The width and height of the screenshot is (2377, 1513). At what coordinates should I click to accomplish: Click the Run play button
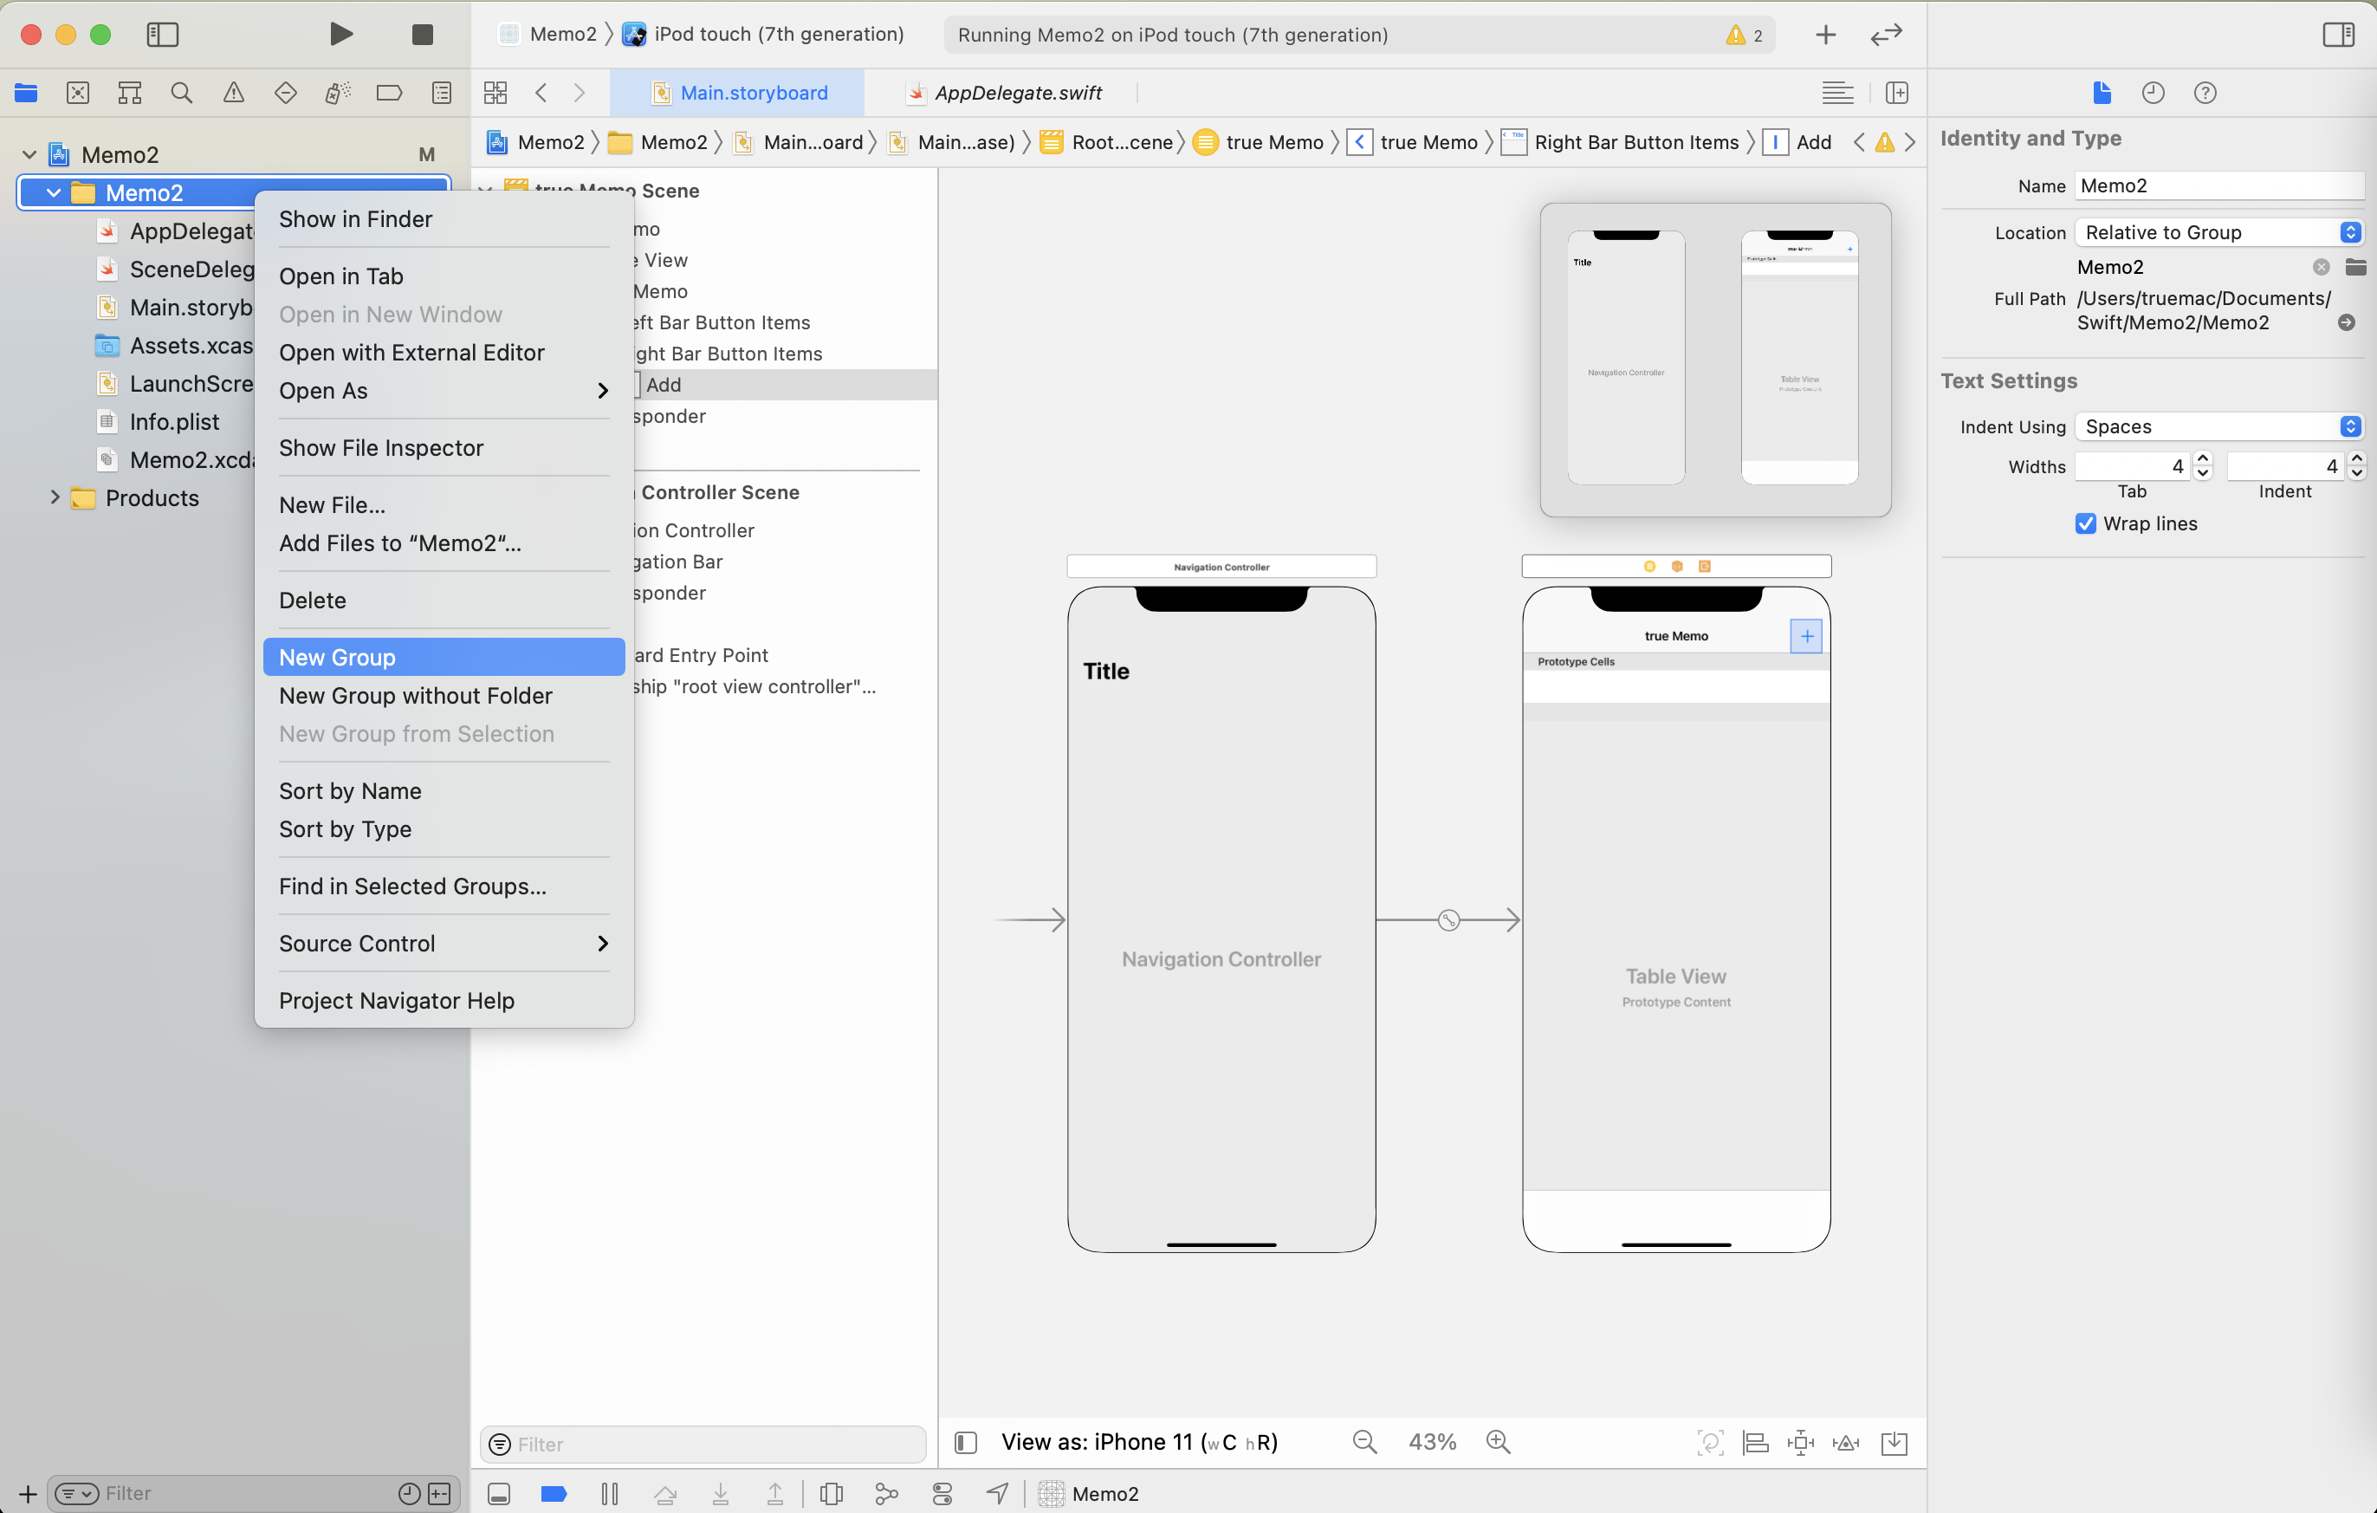[x=340, y=35]
